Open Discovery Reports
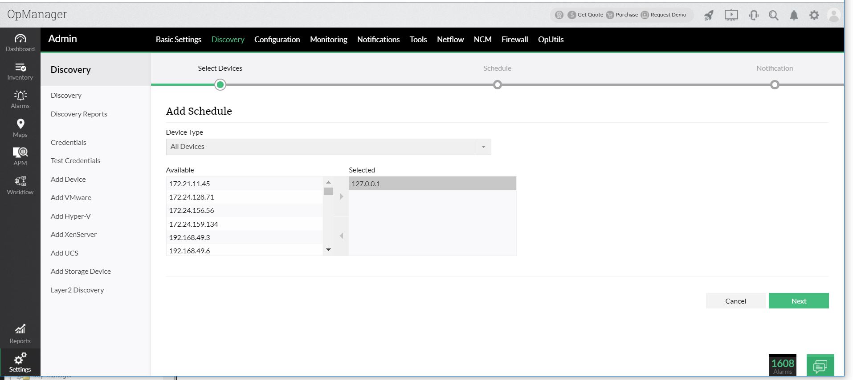The image size is (853, 380). pyautogui.click(x=79, y=114)
